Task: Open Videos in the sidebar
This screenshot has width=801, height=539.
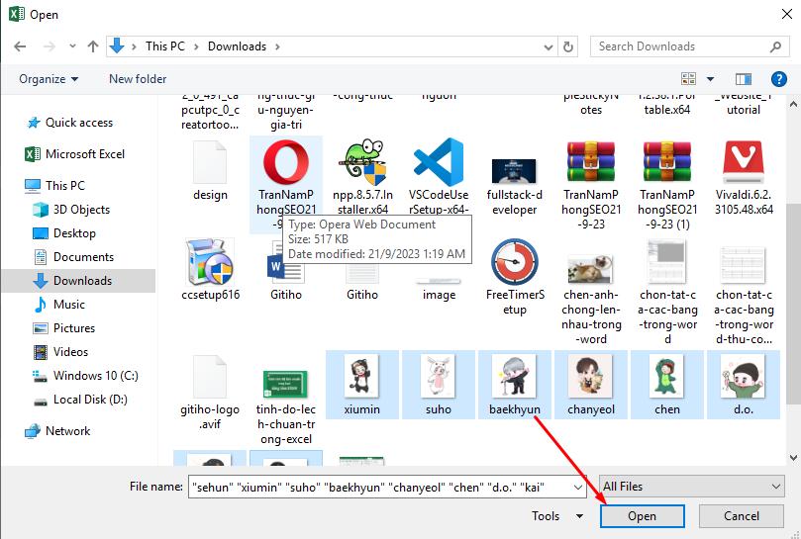Action: click(60, 352)
